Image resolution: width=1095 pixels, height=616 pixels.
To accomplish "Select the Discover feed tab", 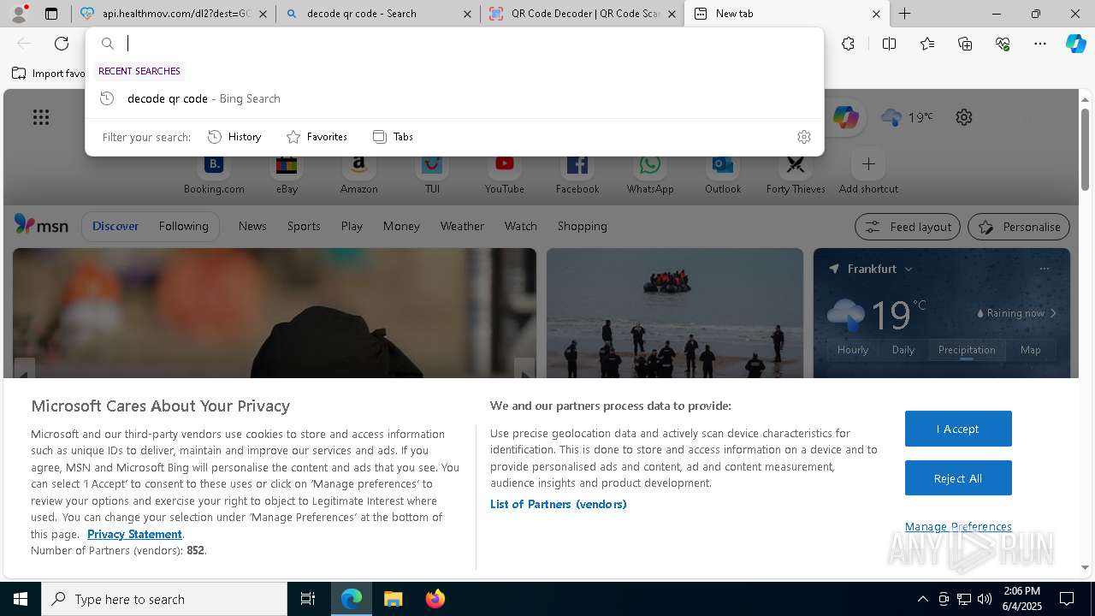I will click(x=115, y=226).
